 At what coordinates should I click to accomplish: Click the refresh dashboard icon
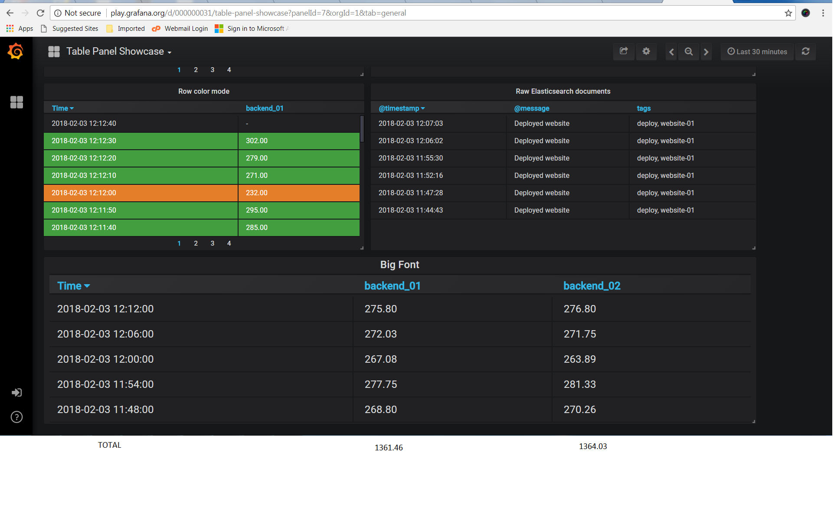[805, 52]
